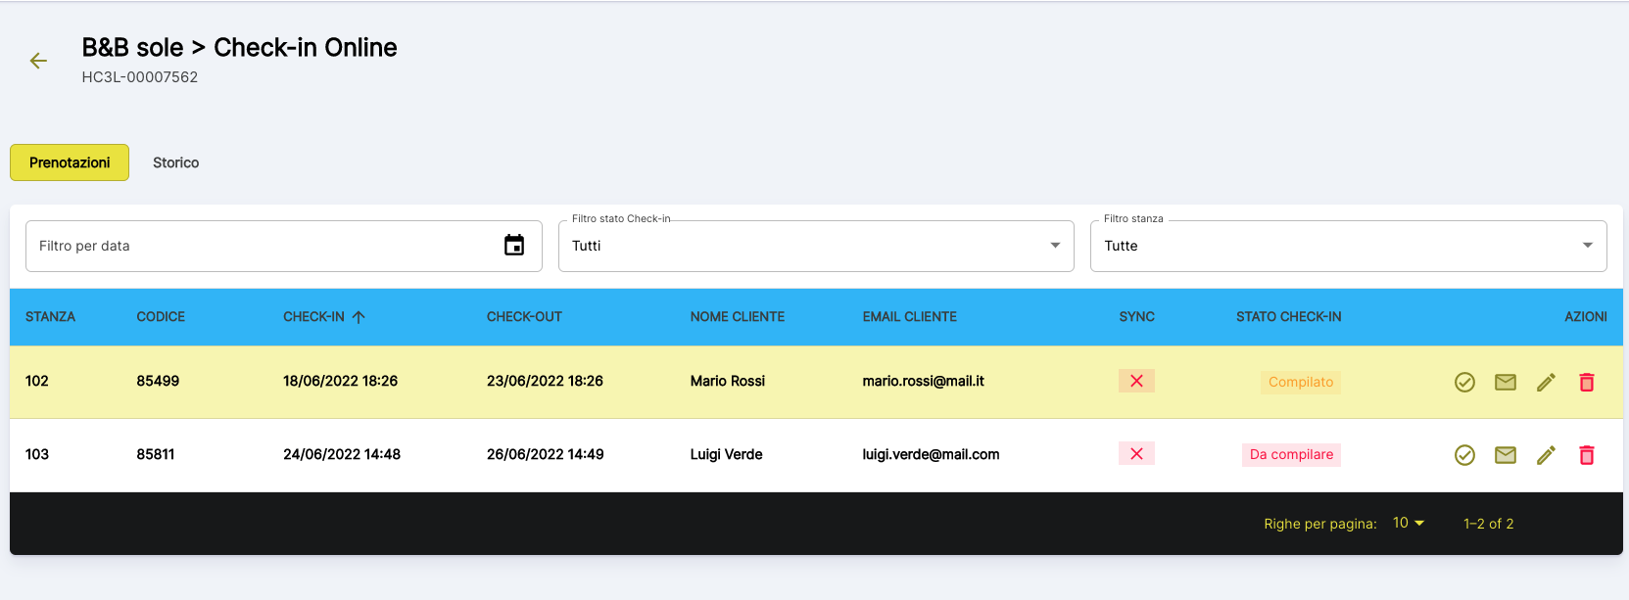The width and height of the screenshot is (1629, 600).
Task: Click the sync status X for room 102
Action: click(x=1136, y=381)
